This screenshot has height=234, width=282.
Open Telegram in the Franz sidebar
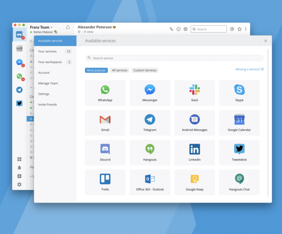point(19,90)
